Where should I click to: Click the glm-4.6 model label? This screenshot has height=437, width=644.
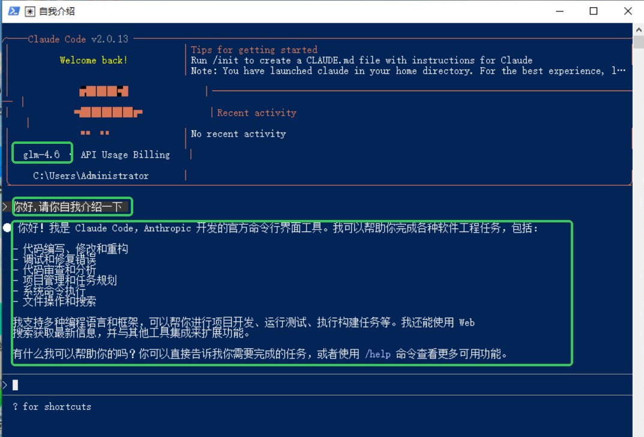[41, 155]
